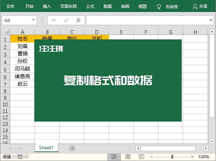Viewport: 216px width, 161px height.
Task: Open the 视图 tab
Action: [x=143, y=6]
